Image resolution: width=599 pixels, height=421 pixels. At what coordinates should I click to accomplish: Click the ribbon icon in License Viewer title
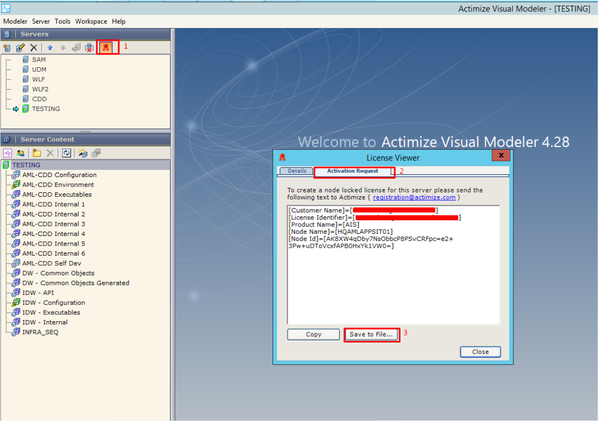click(x=282, y=158)
